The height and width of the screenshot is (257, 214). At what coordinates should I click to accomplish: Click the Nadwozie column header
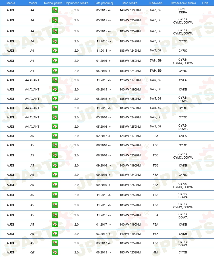[x=156, y=3]
